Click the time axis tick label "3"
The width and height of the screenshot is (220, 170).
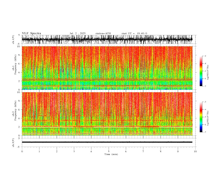(74, 151)
